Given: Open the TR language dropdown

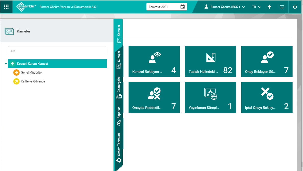Looking at the screenshot, I should tap(256, 7).
